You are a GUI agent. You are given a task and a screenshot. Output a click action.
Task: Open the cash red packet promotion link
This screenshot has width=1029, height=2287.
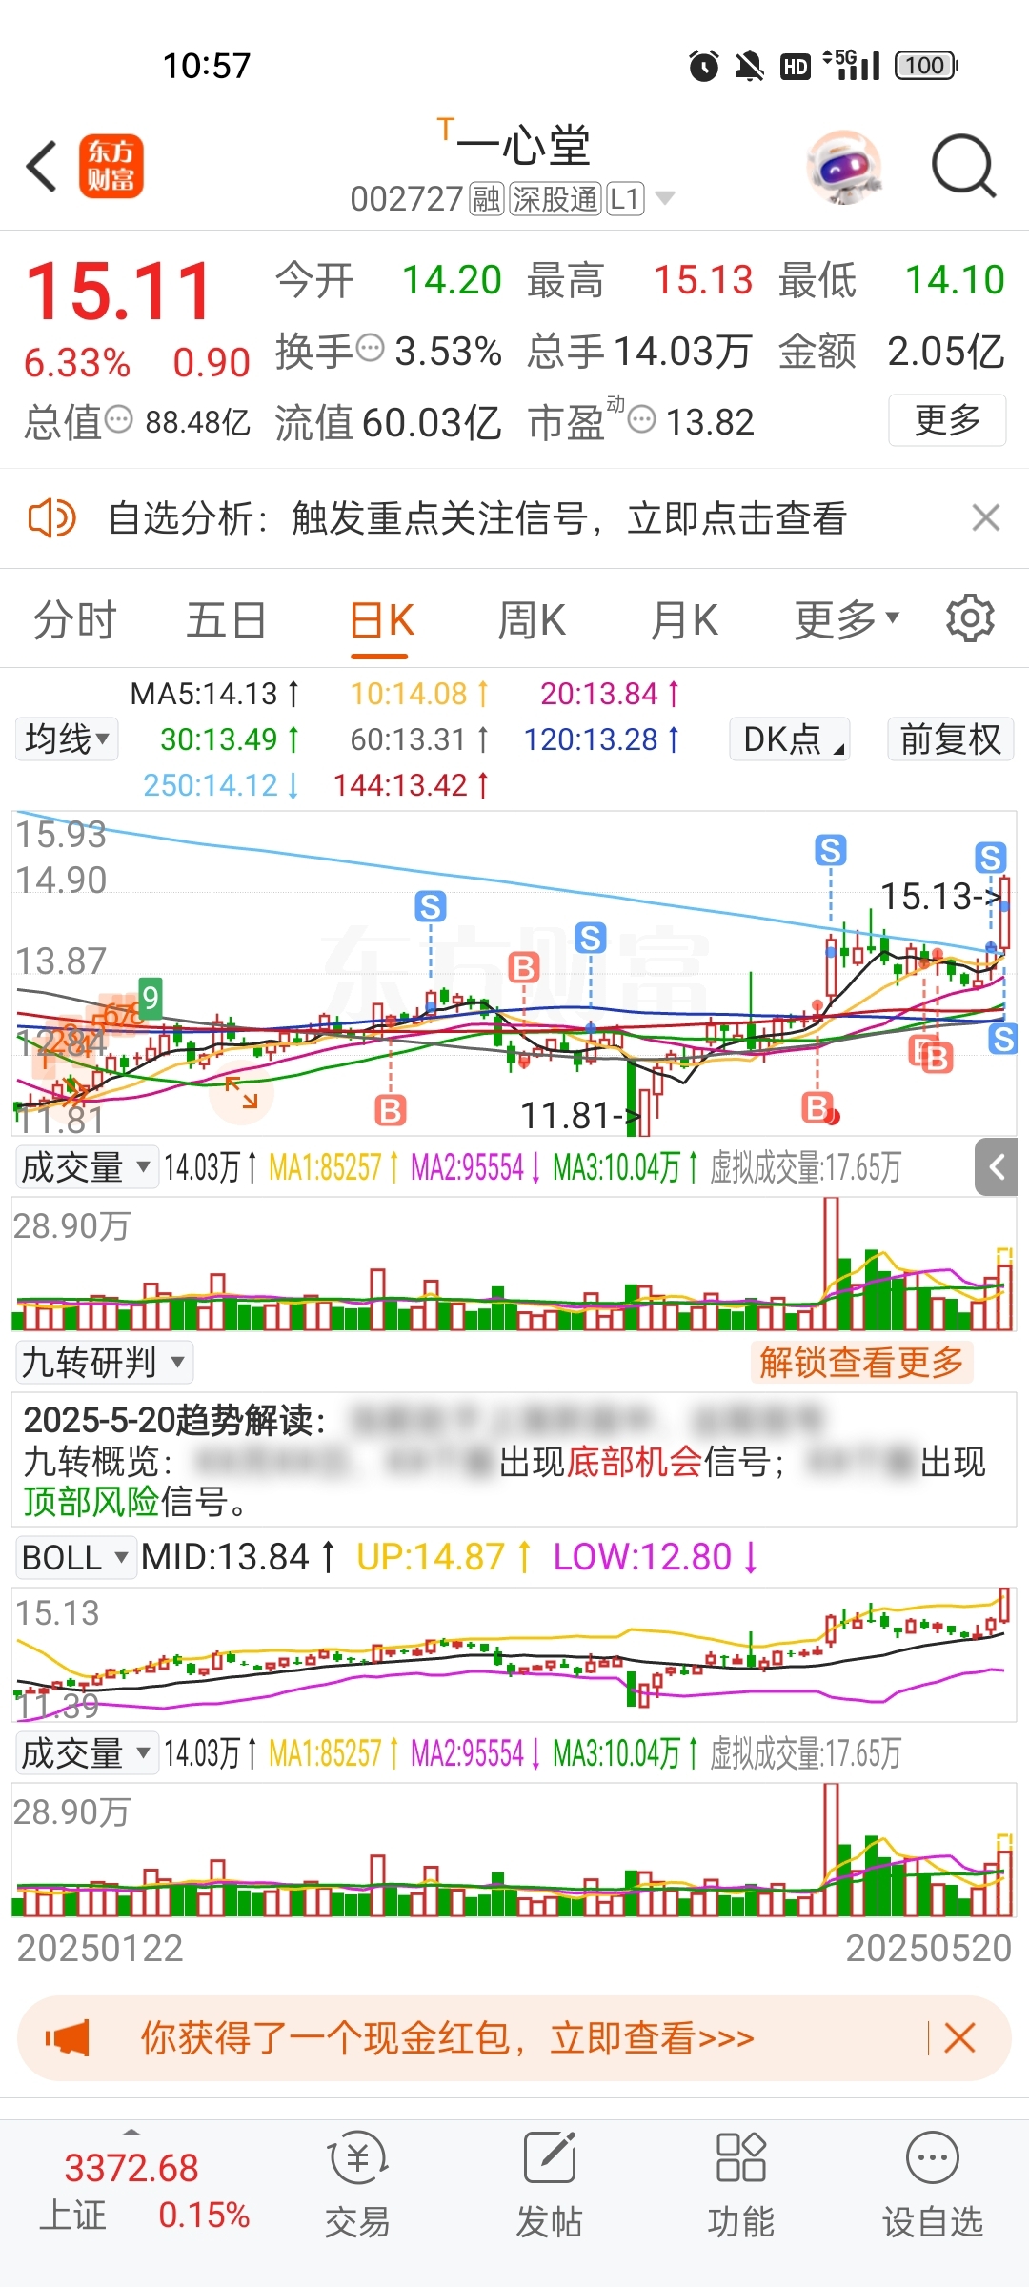click(x=447, y=2038)
